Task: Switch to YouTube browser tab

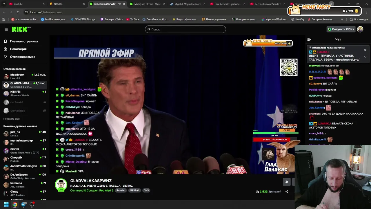Action: pyautogui.click(x=25, y=4)
